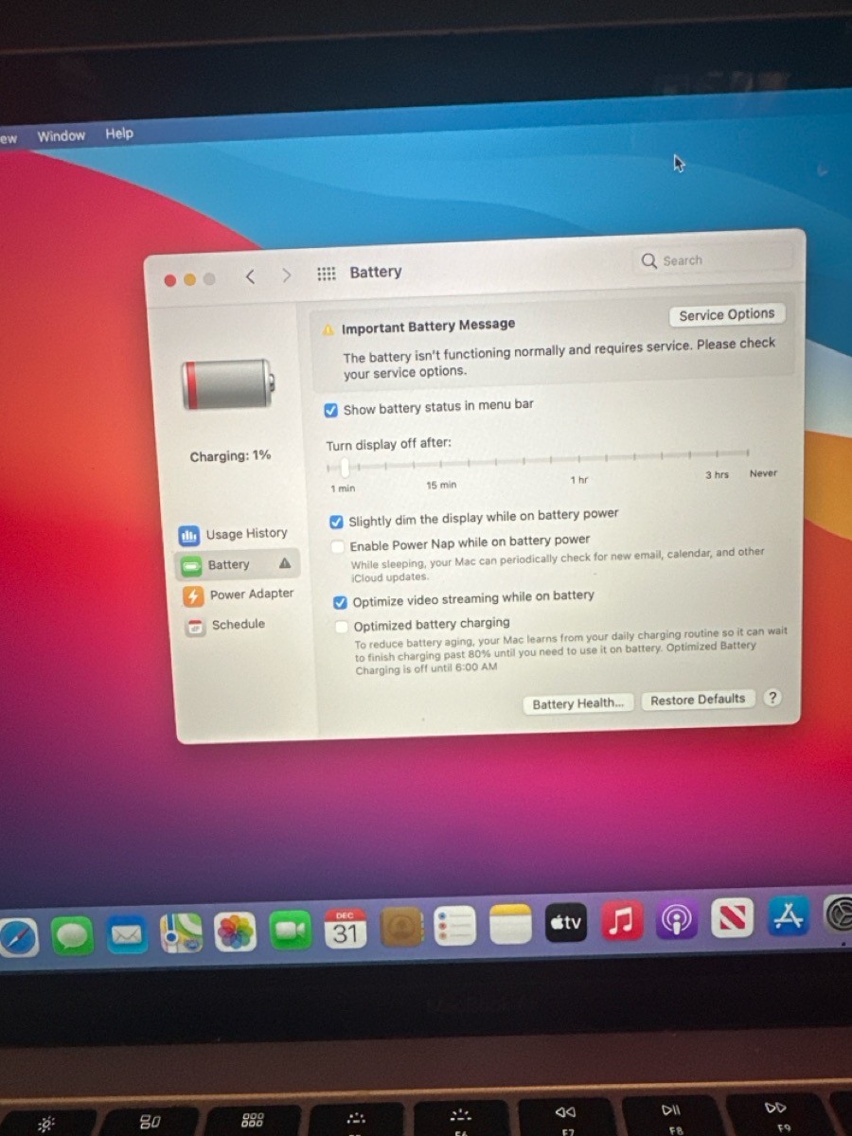Open help with the question mark button

[x=772, y=698]
